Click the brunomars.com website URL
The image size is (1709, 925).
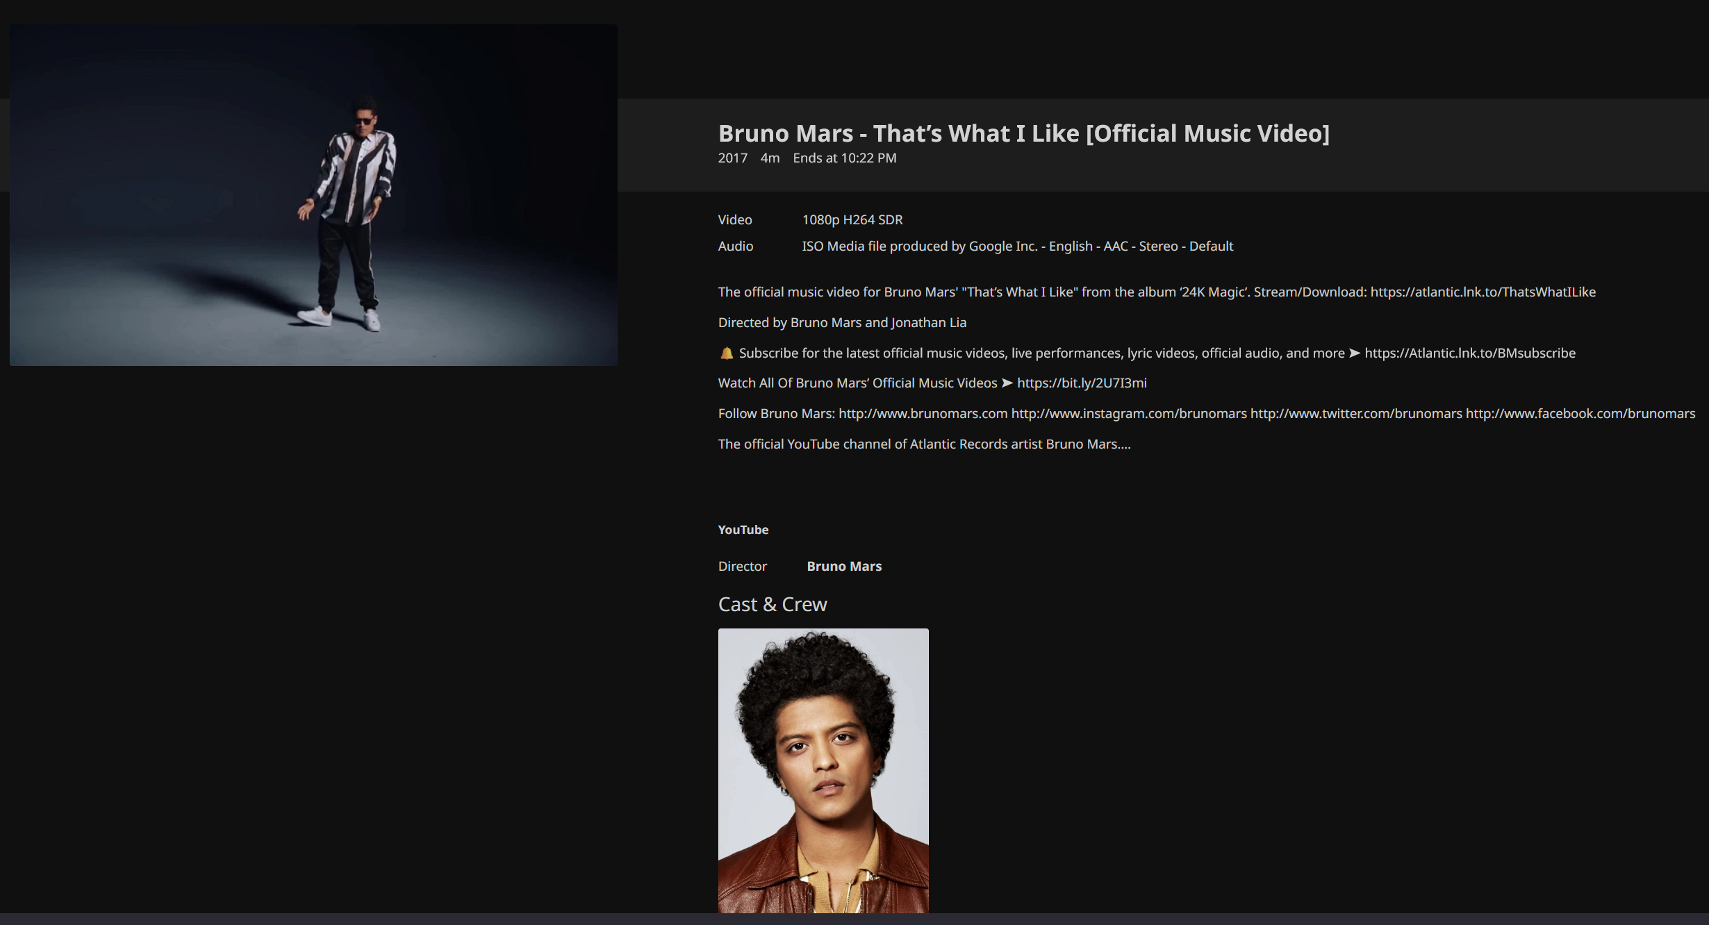(x=923, y=413)
